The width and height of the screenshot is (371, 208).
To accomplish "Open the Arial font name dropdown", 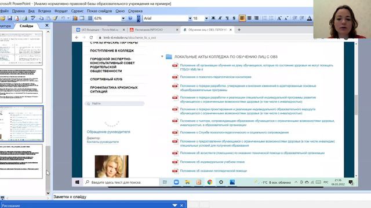I will [190, 18].
